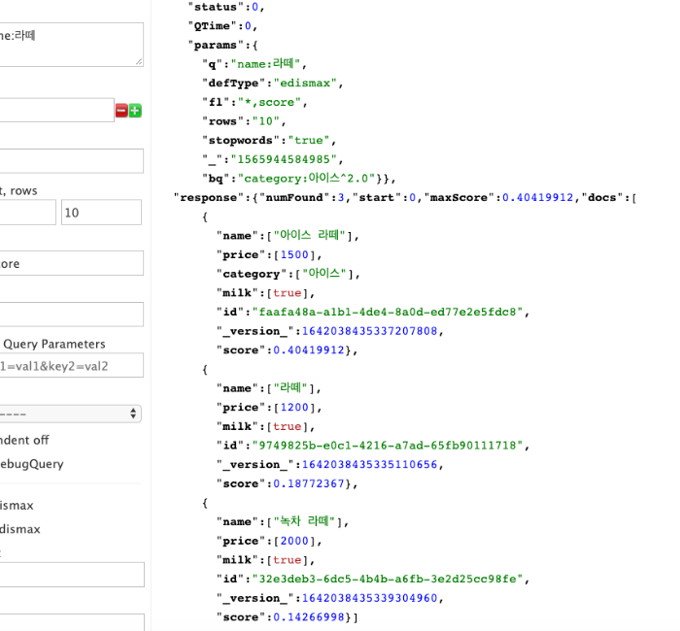
Task: Focus the q textarea containing name:라떼
Action: pos(72,45)
